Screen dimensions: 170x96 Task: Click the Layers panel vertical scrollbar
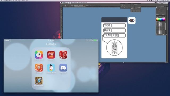tap(165, 26)
